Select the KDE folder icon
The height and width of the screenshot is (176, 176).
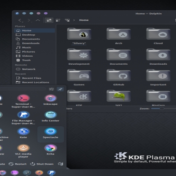point(79,96)
